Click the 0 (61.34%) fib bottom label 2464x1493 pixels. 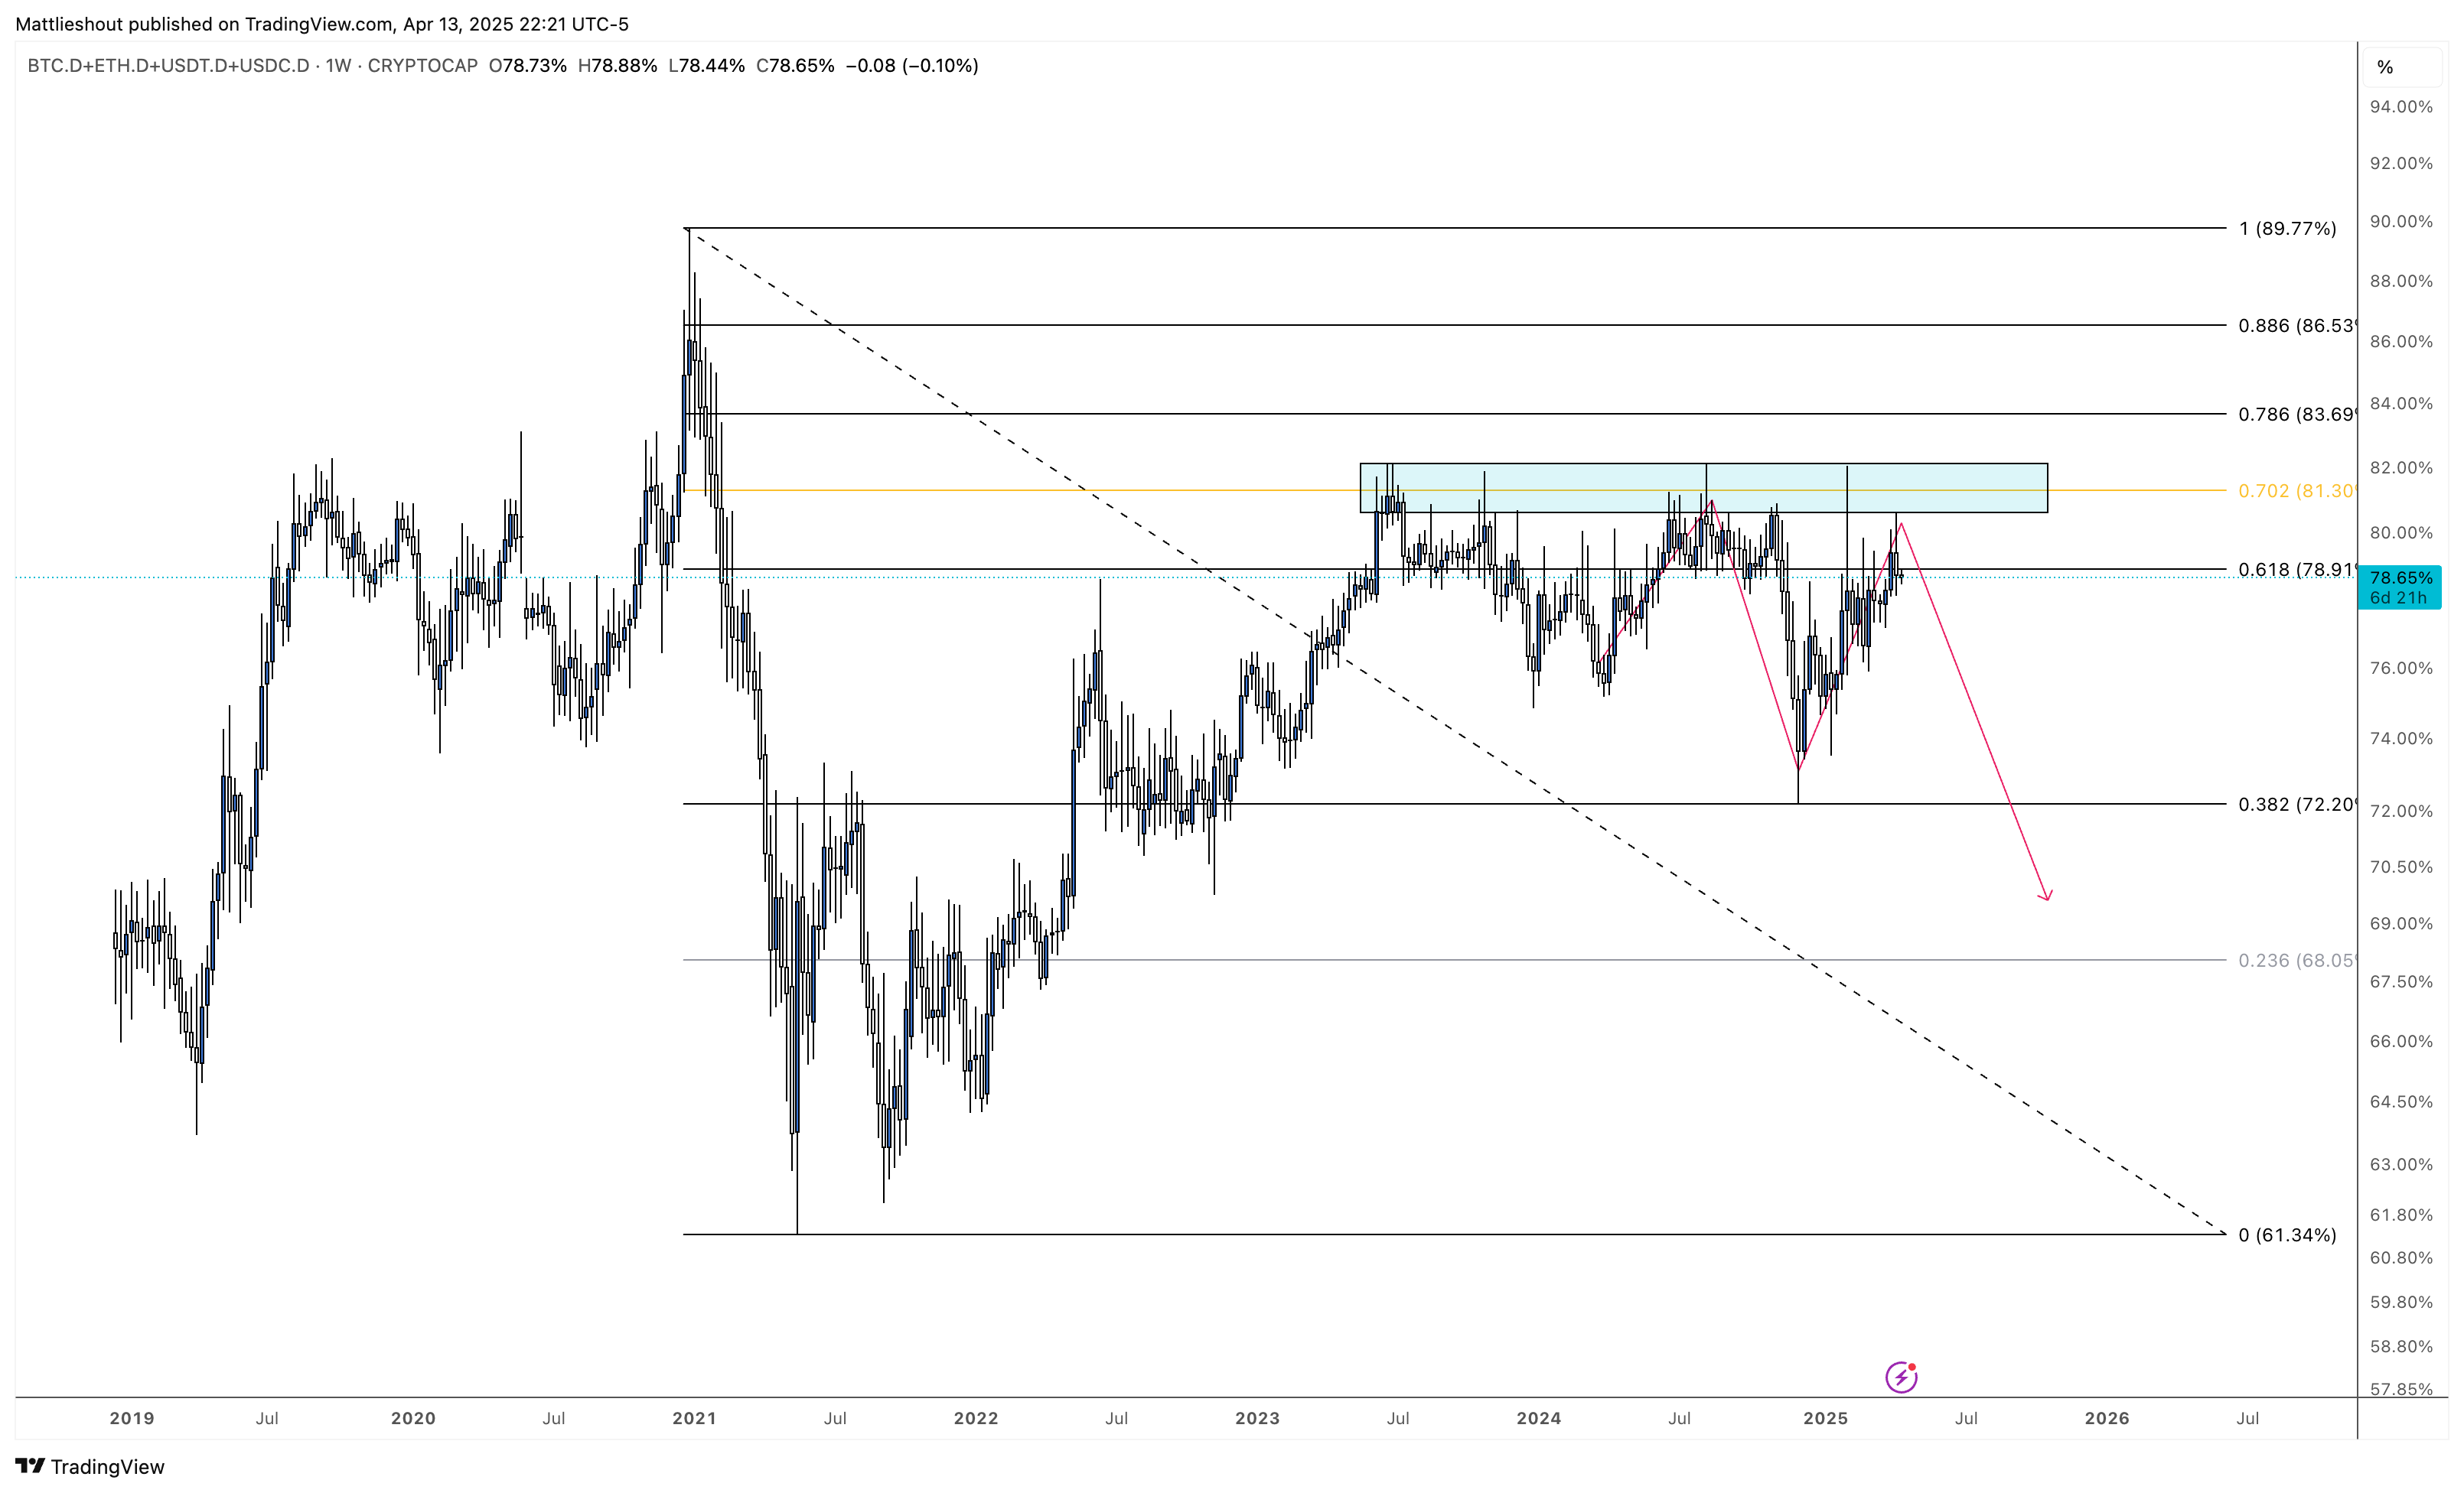pos(2287,1235)
